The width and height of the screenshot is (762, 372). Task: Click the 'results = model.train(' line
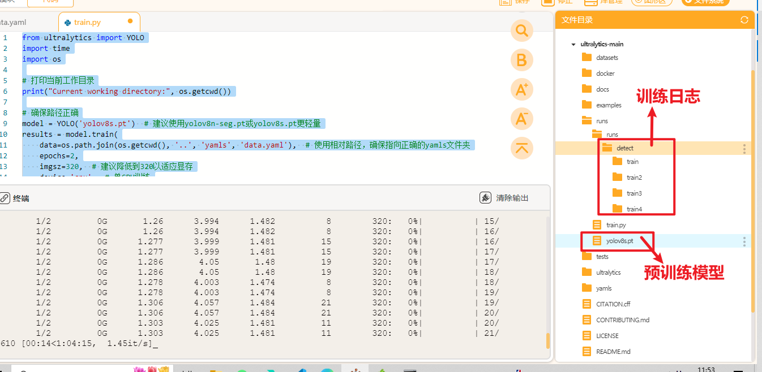[x=70, y=135]
